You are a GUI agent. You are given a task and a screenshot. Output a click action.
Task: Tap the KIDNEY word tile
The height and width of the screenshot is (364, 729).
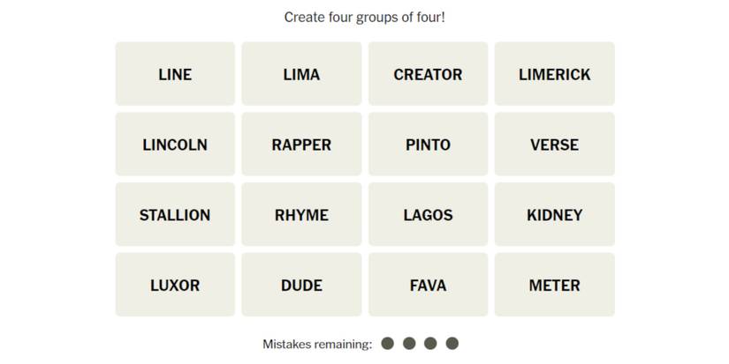(x=554, y=215)
